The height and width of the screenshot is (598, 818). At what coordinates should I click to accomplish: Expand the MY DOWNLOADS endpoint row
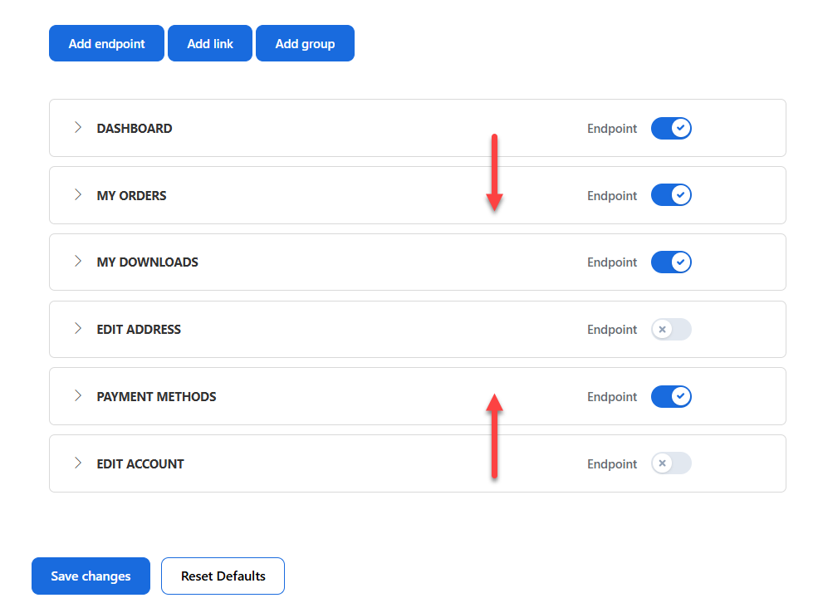77,262
